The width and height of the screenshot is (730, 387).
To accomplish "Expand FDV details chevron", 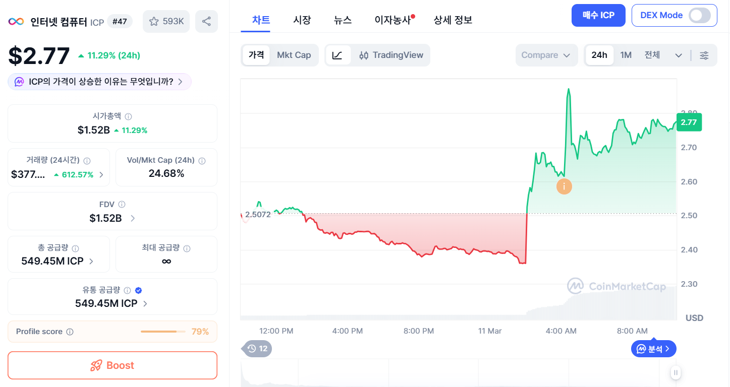I will [133, 218].
